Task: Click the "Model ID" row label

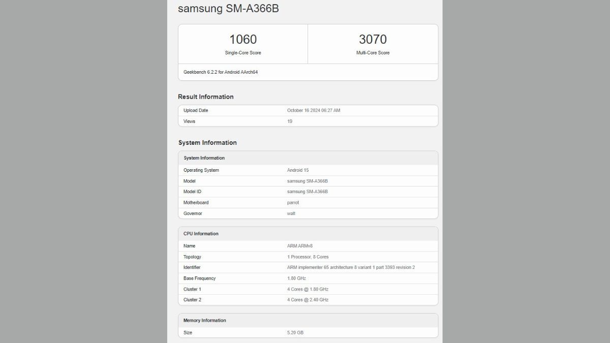Action: pyautogui.click(x=192, y=192)
